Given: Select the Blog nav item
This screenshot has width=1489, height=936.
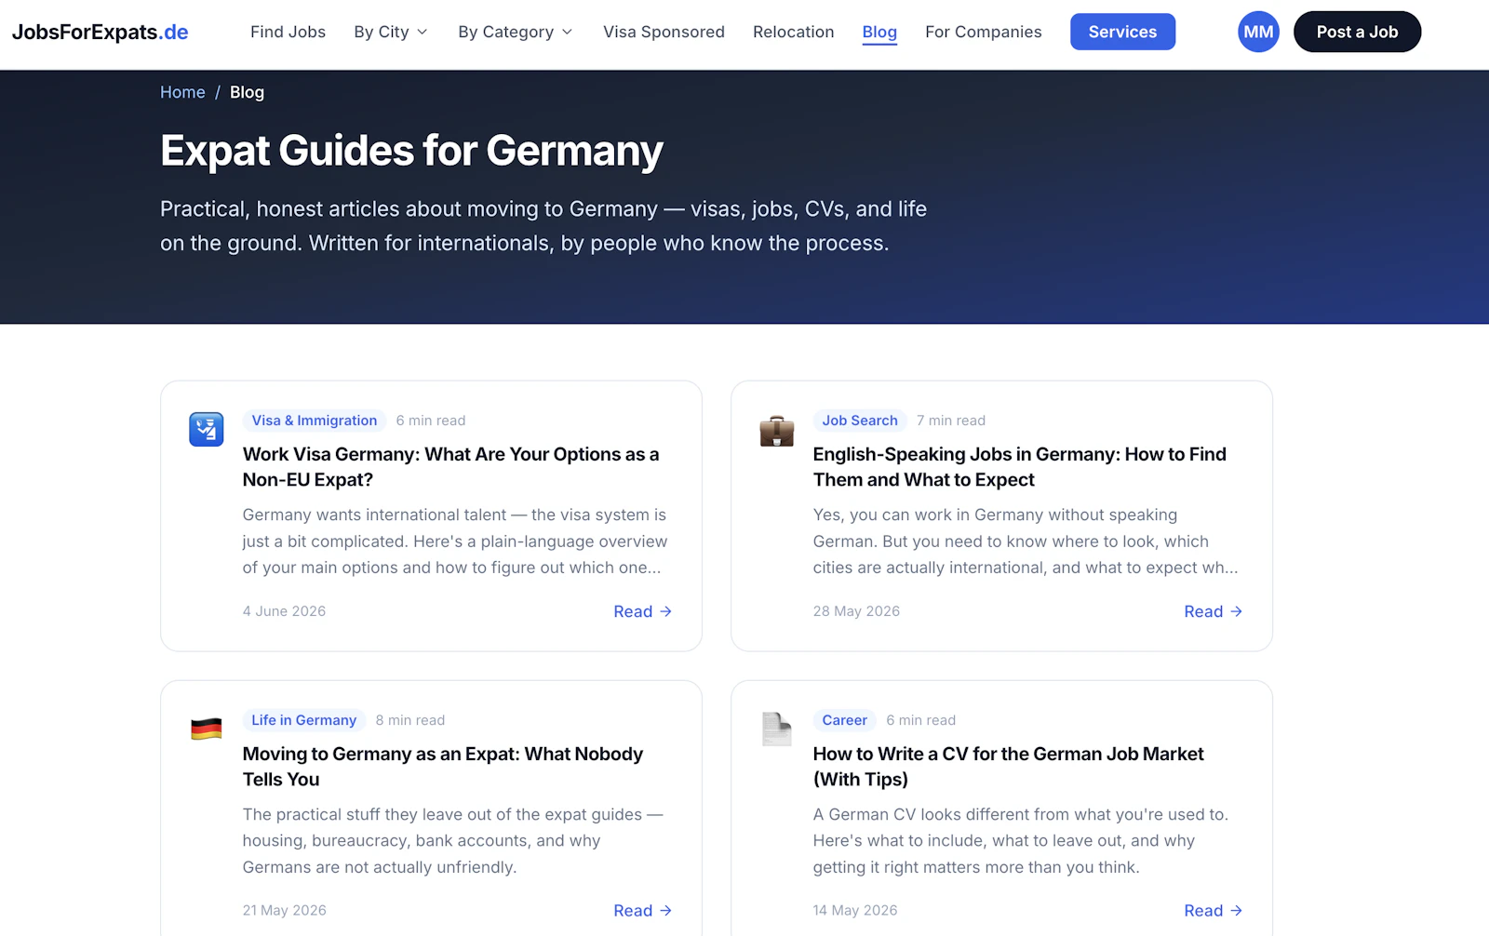Looking at the screenshot, I should tap(879, 32).
